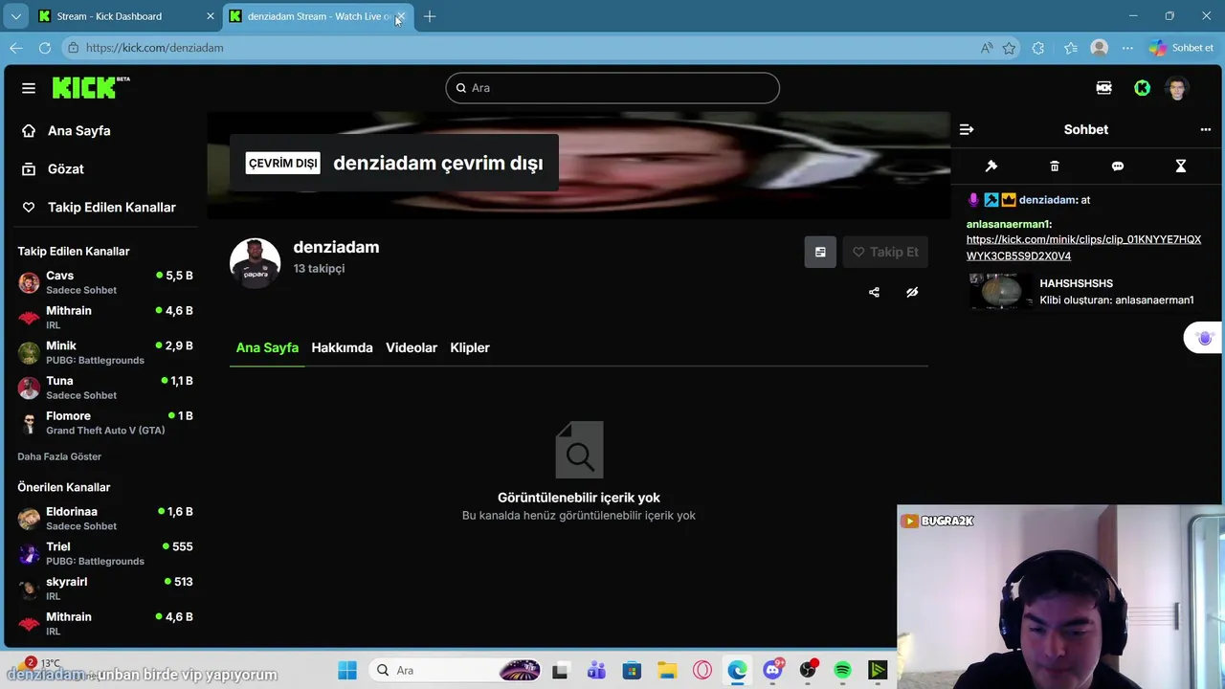
Task: Open Opera browser from the taskbar
Action: tap(702, 670)
